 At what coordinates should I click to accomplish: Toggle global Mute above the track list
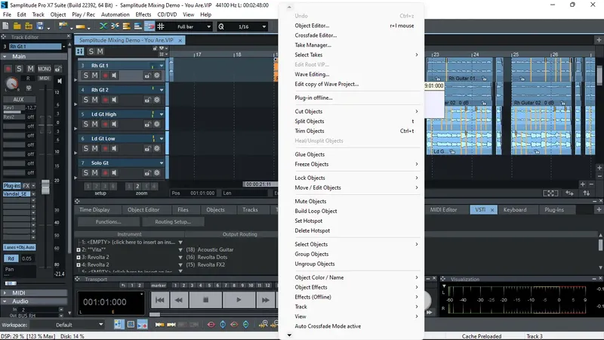pyautogui.click(x=100, y=51)
